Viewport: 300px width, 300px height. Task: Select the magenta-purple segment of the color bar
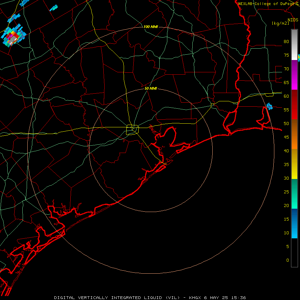point(294,75)
